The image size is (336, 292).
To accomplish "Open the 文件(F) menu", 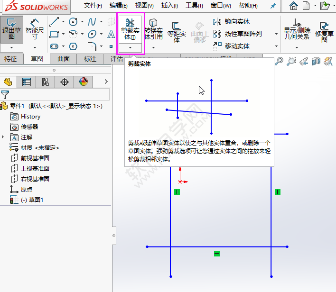I will click(x=93, y=6).
